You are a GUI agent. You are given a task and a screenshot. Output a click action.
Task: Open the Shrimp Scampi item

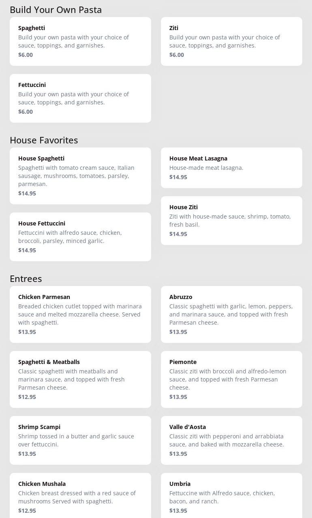point(80,440)
